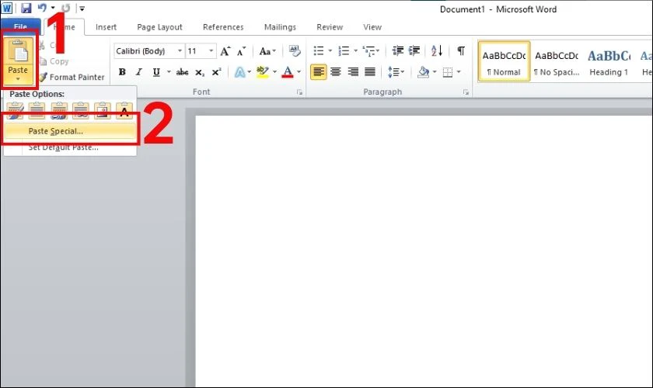The height and width of the screenshot is (388, 653).
Task: Select Center alignment
Action: point(336,72)
